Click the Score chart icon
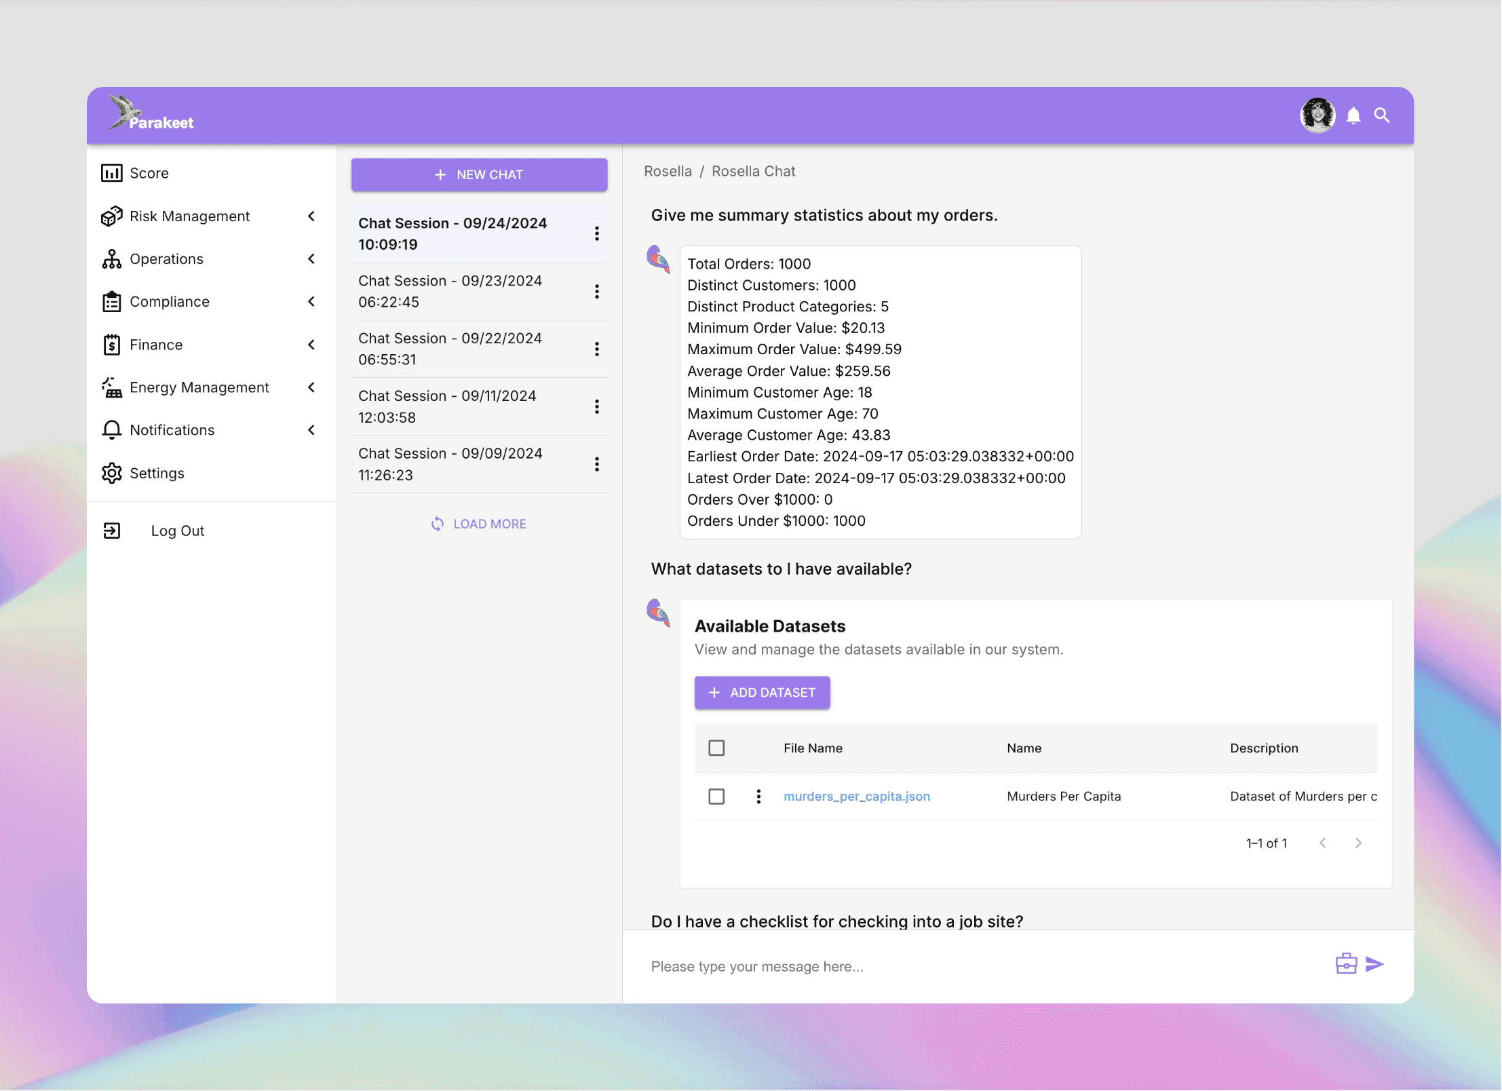This screenshot has height=1091, width=1502. click(x=111, y=173)
